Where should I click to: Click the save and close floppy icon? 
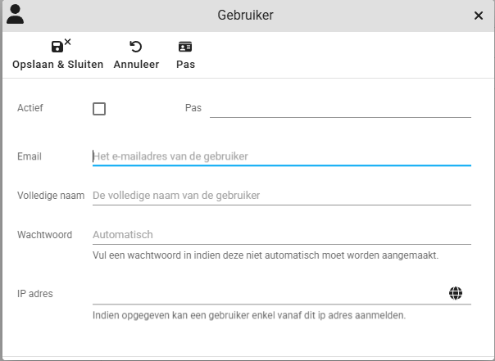coord(61,46)
